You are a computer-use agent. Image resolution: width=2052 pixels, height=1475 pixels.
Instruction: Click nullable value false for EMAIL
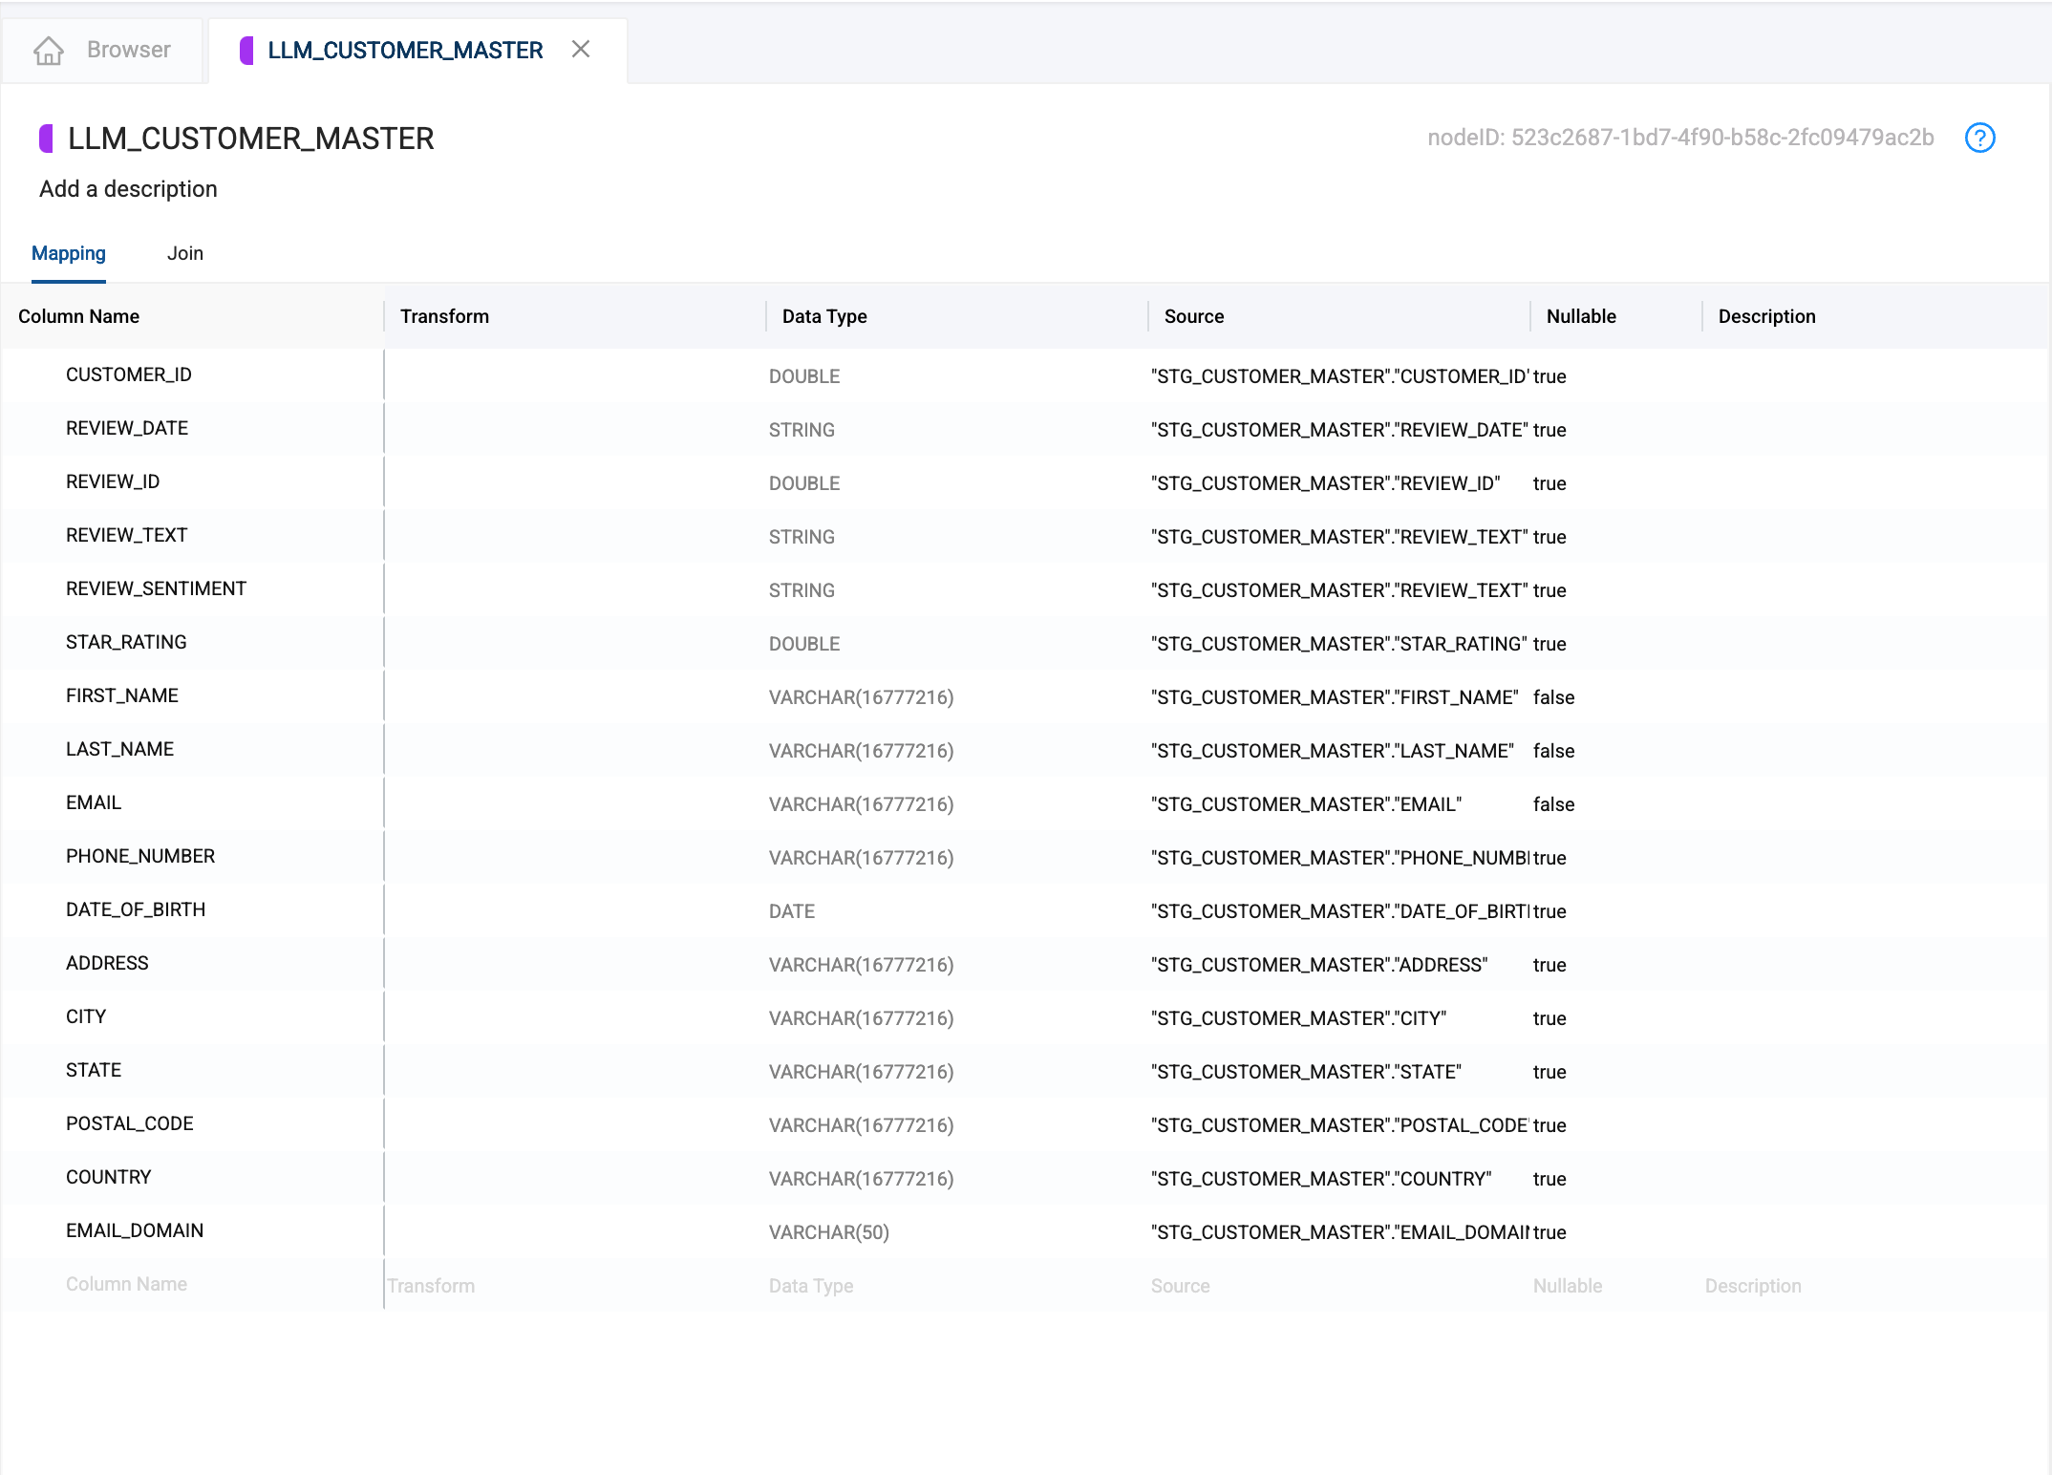[x=1553, y=804]
